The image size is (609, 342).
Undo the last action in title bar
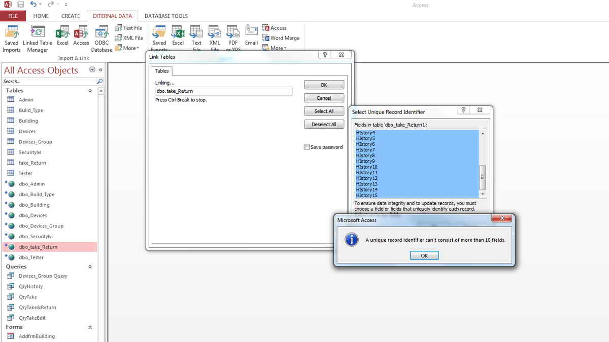(33, 5)
